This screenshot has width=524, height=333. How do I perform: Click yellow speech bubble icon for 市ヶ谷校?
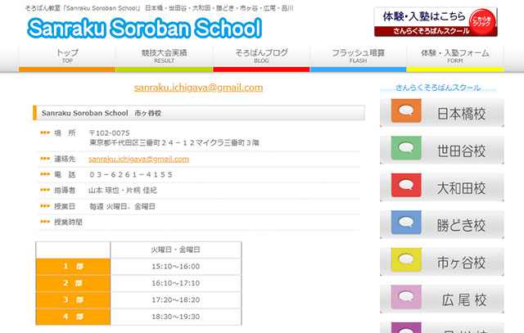click(x=406, y=259)
